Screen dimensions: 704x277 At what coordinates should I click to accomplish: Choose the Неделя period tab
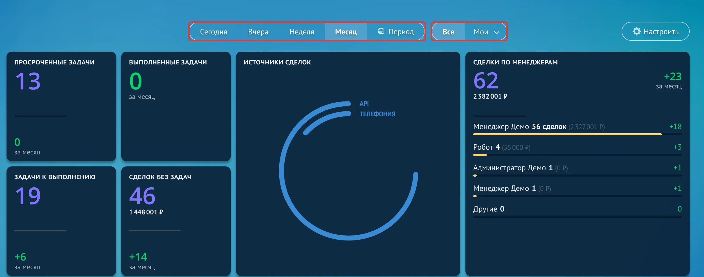301,32
